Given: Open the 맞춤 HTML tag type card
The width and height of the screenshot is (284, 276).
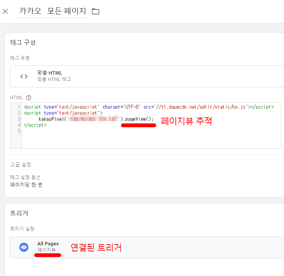Looking at the screenshot, I should tap(147, 76).
